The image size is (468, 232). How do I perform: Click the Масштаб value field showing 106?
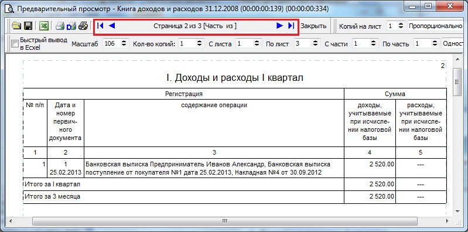tap(112, 43)
